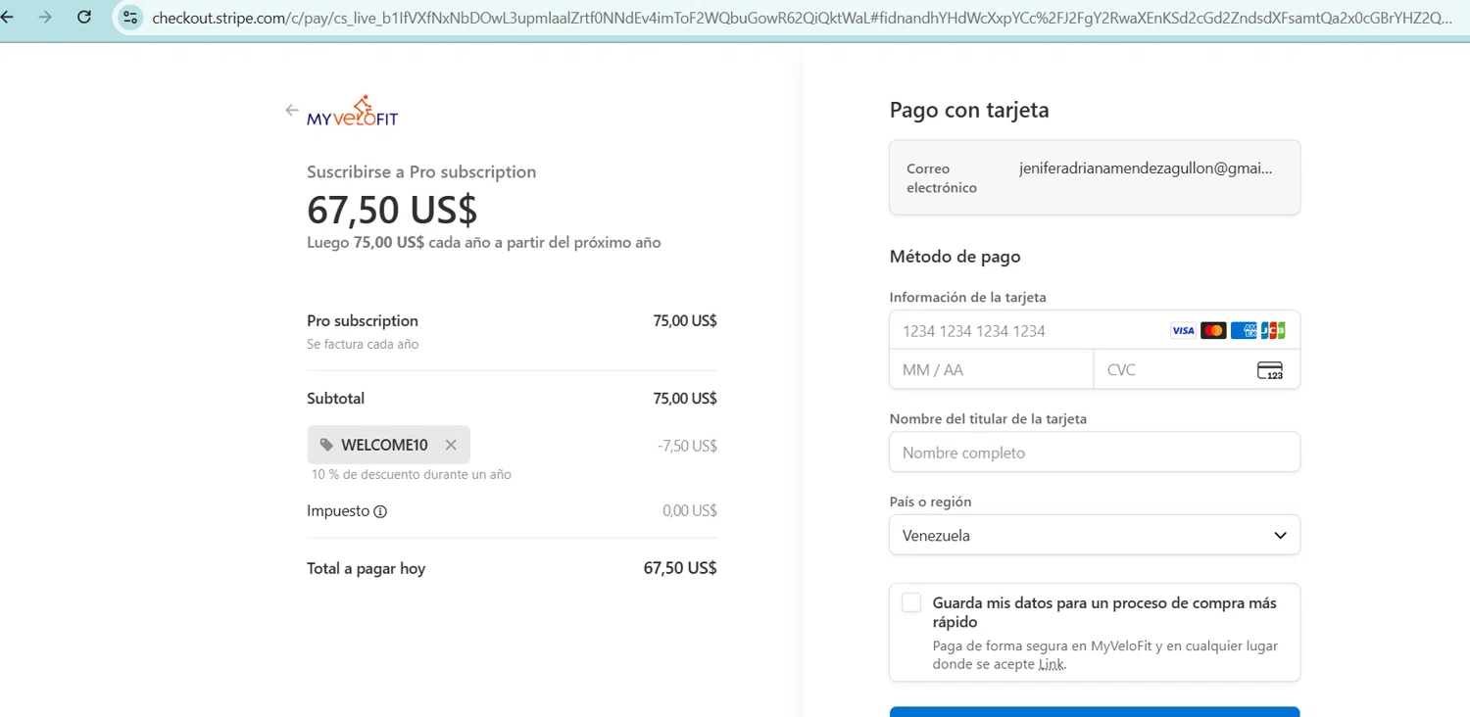Click the Total a pagar hoy label

click(x=367, y=568)
